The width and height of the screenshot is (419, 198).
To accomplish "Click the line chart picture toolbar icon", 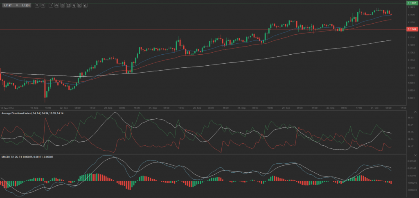I will 68,5.
